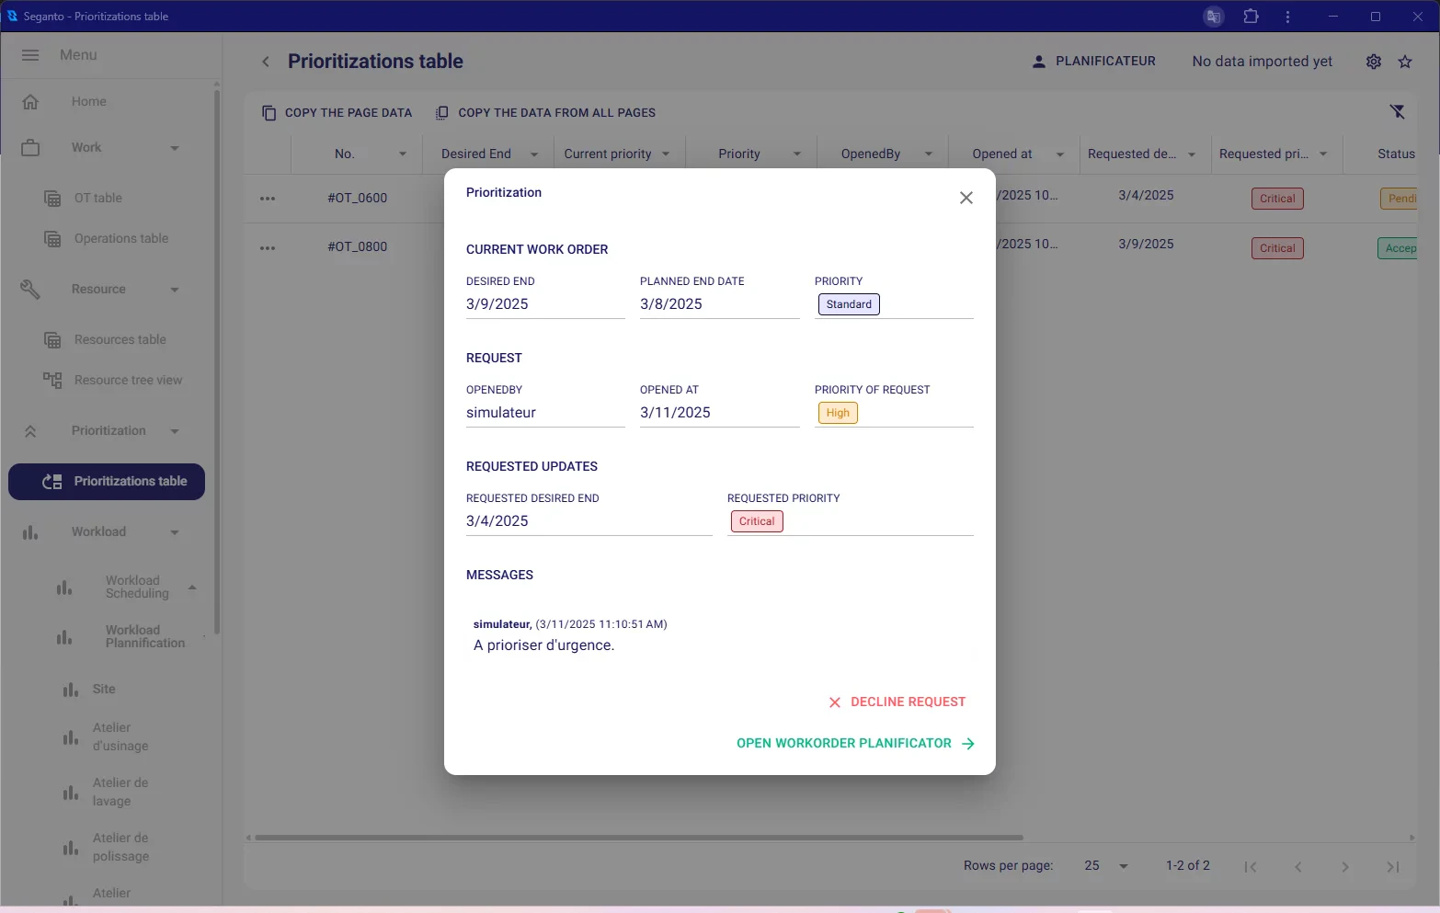
Task: Click the Resources table grid icon
Action: (51, 339)
